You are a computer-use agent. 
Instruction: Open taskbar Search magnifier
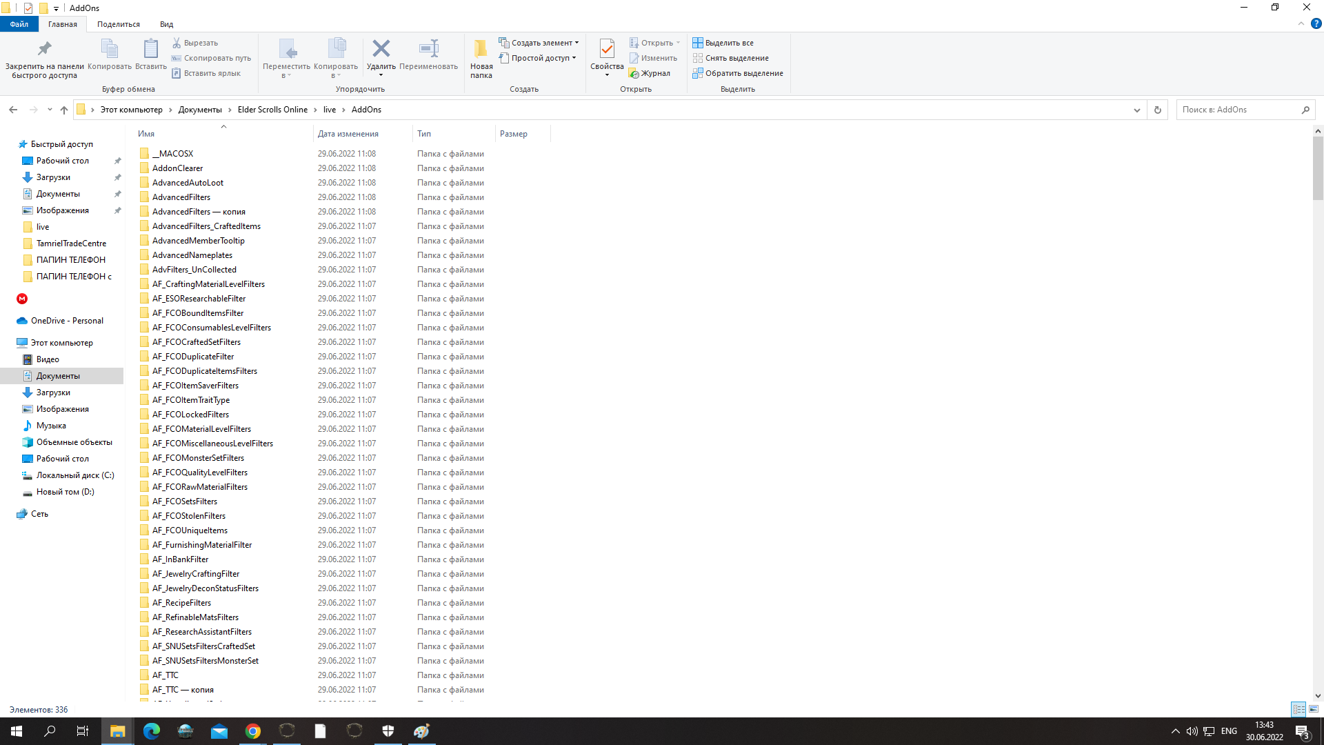tap(50, 731)
